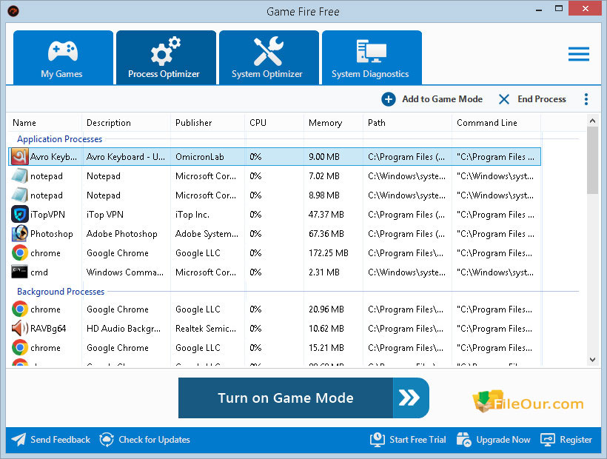Open the hamburger main menu
The height and width of the screenshot is (459, 607).
[x=579, y=54]
